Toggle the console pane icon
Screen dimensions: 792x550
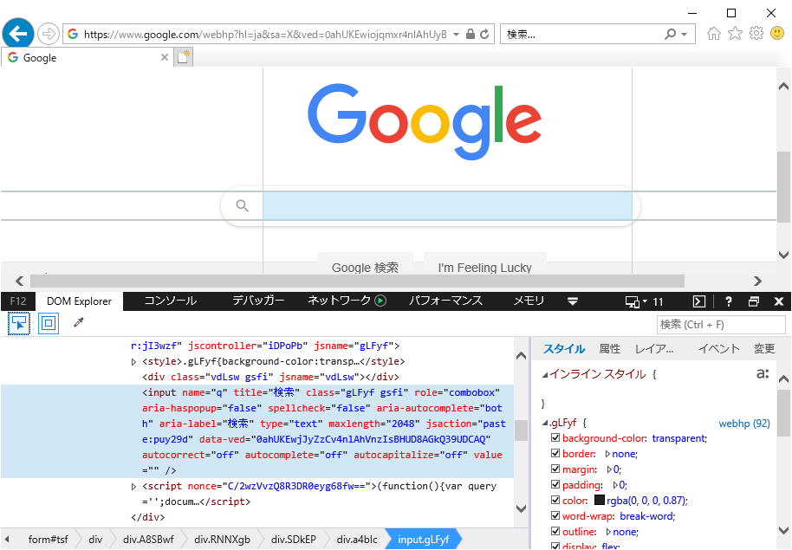pos(698,301)
